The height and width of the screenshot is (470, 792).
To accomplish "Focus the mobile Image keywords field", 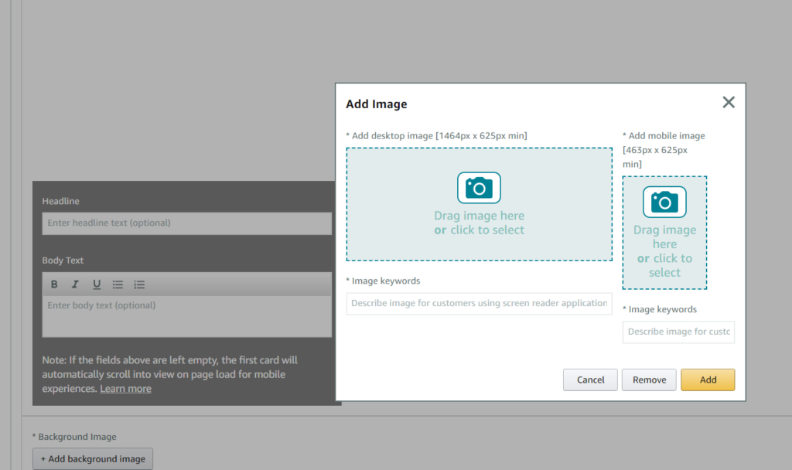I will tap(678, 332).
